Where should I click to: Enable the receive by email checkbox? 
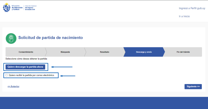[x=6, y=75]
